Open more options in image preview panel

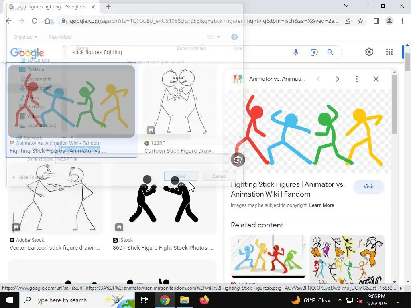[x=356, y=79]
